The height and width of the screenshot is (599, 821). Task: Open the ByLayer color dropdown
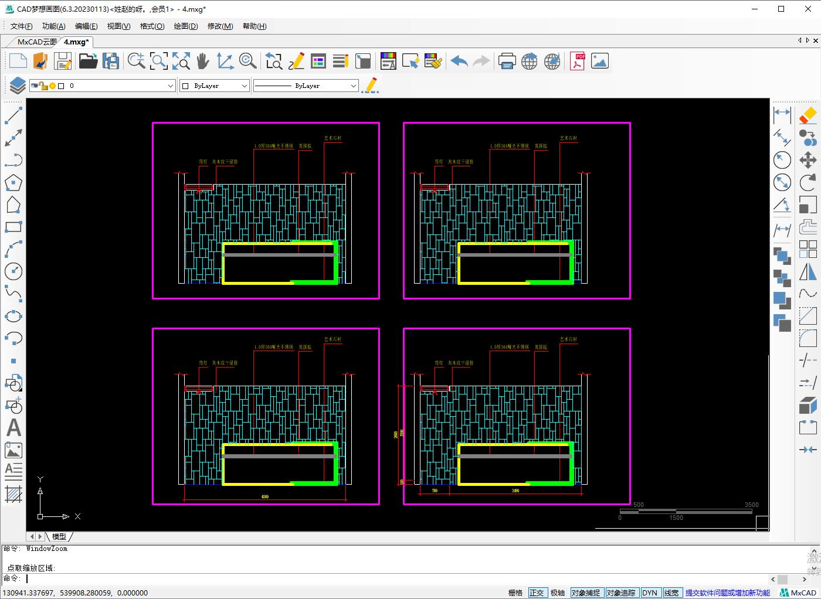(x=245, y=85)
